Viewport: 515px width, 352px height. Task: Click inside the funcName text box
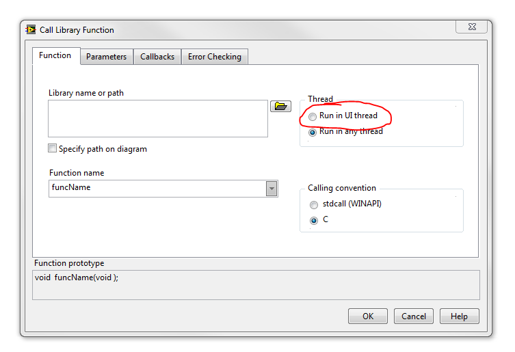point(157,188)
